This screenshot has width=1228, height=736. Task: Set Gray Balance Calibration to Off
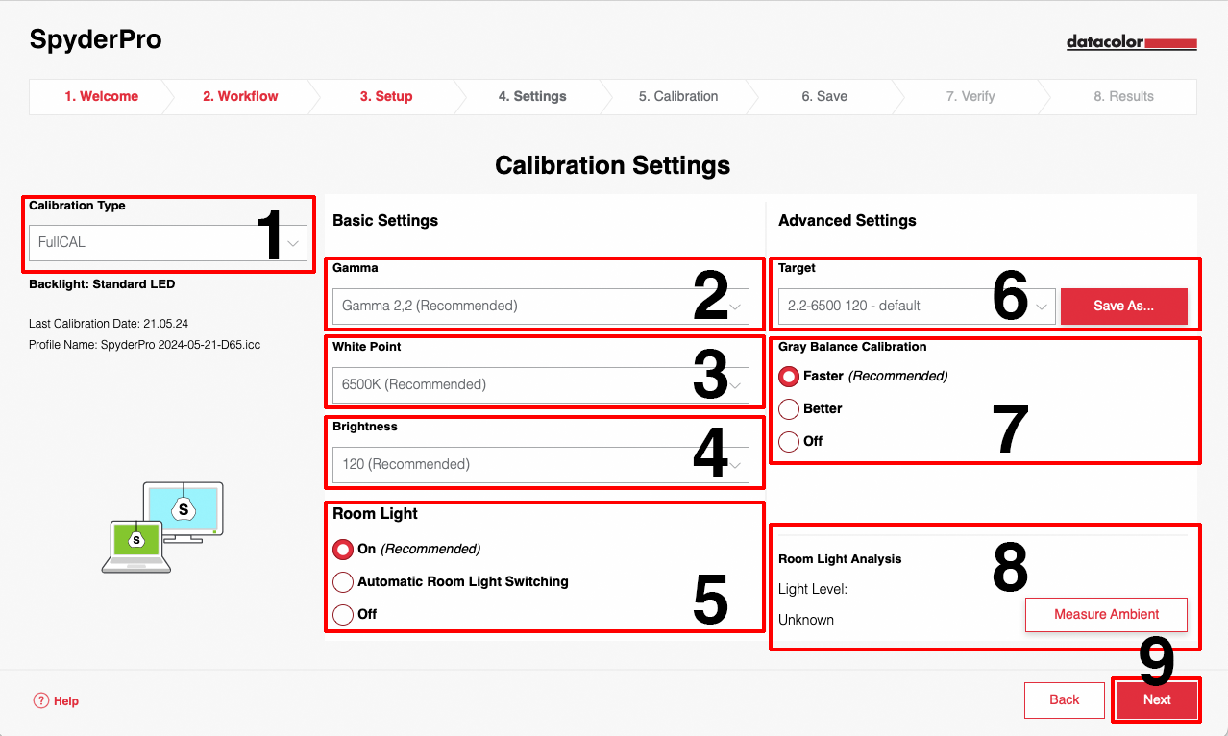[789, 442]
